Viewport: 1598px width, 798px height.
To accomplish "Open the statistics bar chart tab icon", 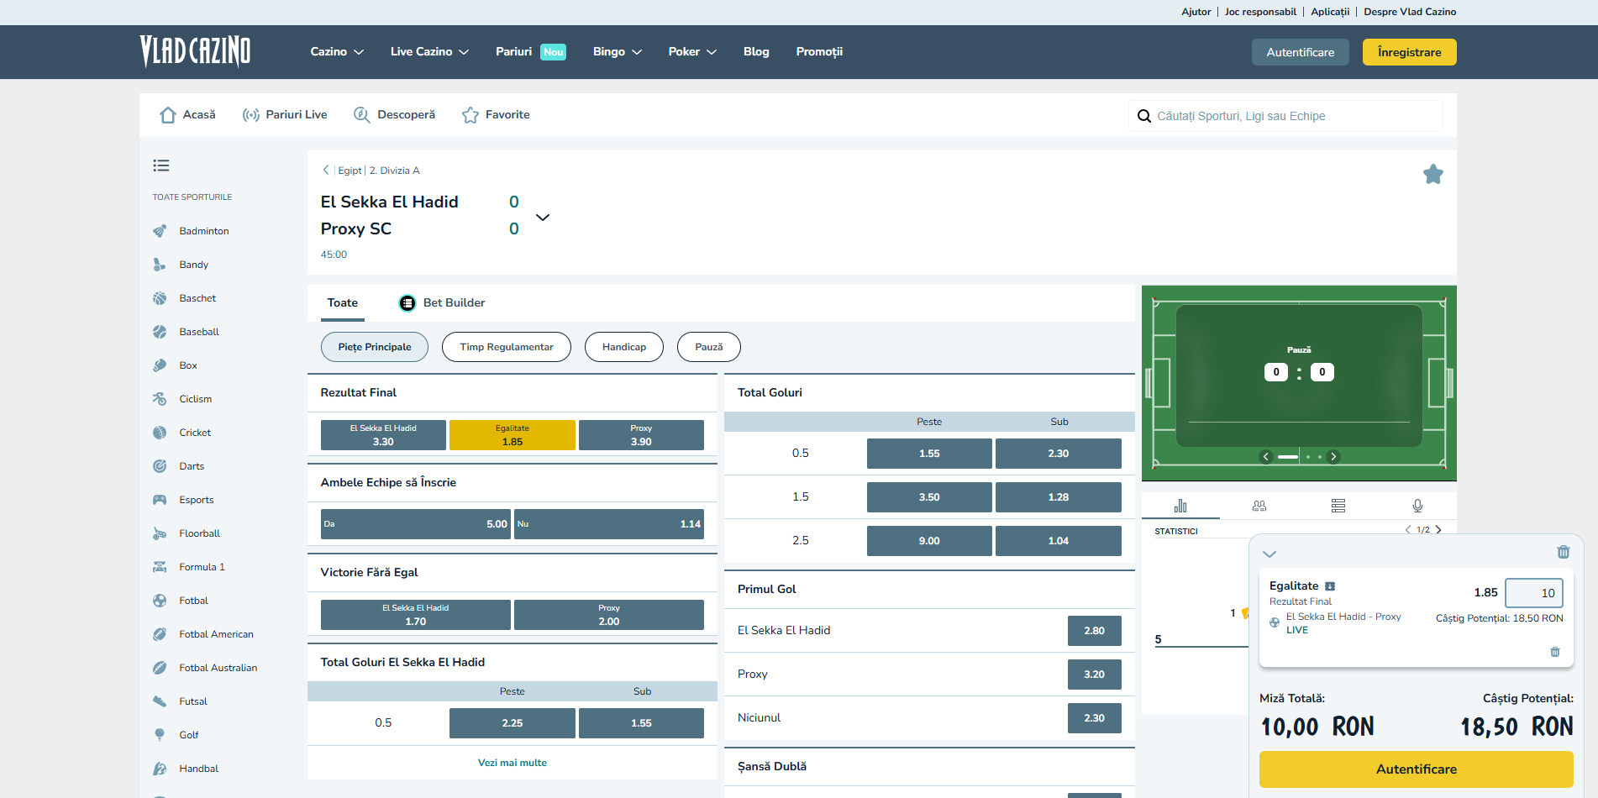I will [1180, 506].
